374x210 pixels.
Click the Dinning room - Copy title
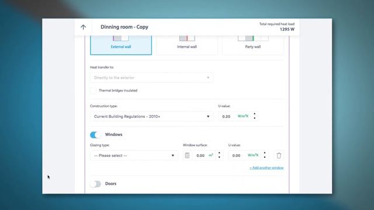pyautogui.click(x=124, y=27)
